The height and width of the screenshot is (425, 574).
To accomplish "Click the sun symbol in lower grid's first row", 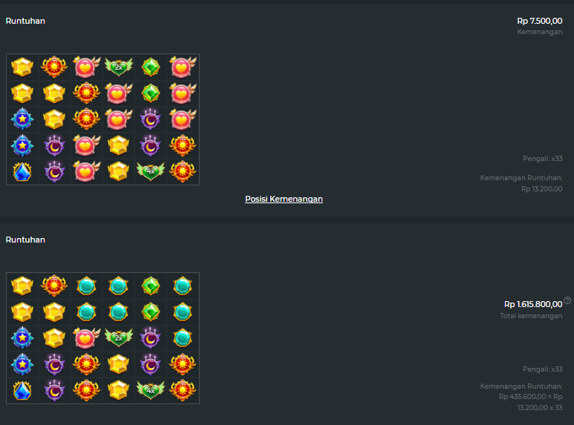I will tap(54, 286).
